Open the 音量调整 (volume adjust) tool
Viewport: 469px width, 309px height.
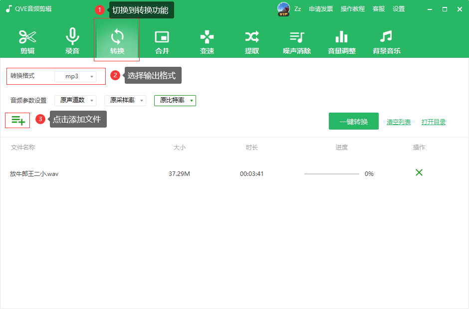pos(341,40)
